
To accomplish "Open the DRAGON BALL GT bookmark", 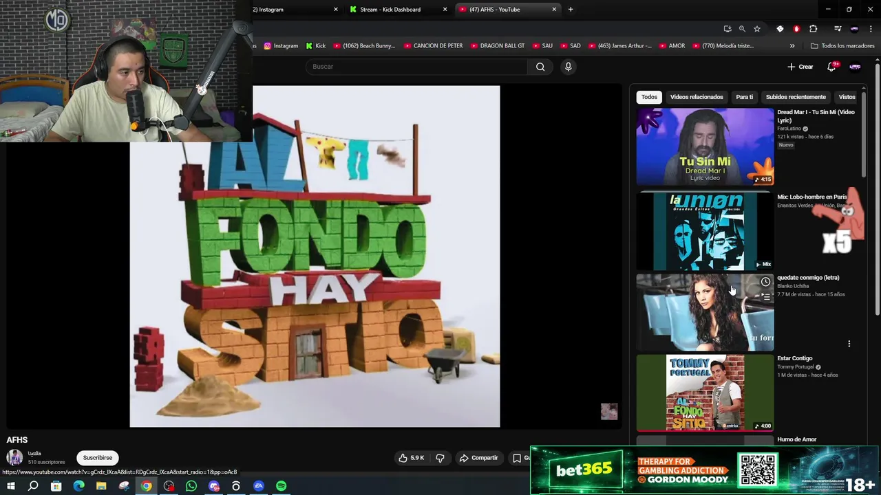I will point(497,46).
